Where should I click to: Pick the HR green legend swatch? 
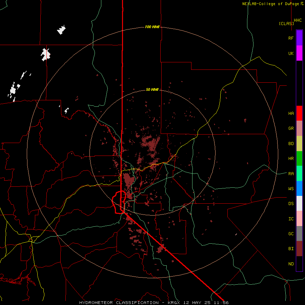(x=299, y=158)
